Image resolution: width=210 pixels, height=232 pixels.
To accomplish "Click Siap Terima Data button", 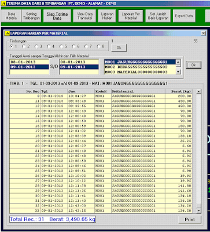I will [57, 16].
